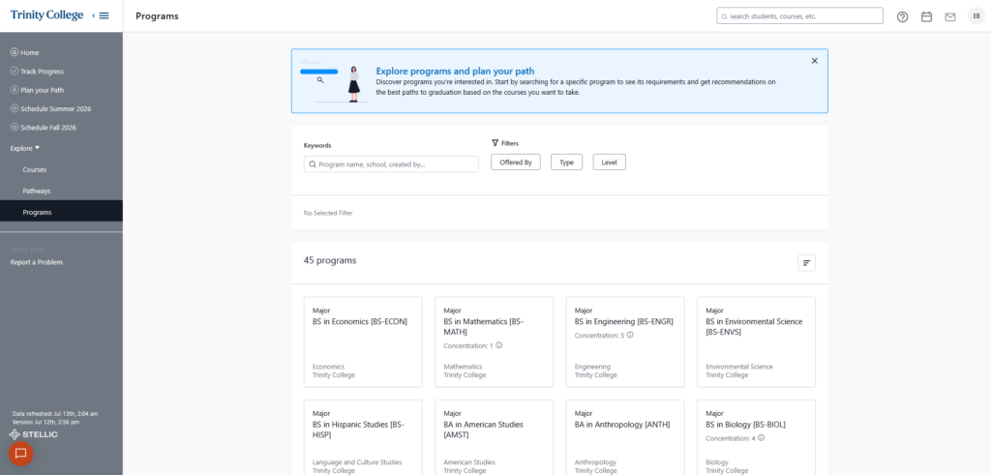The width and height of the screenshot is (991, 475).
Task: Collapse the sidebar with hamburger icon
Action: [x=101, y=15]
